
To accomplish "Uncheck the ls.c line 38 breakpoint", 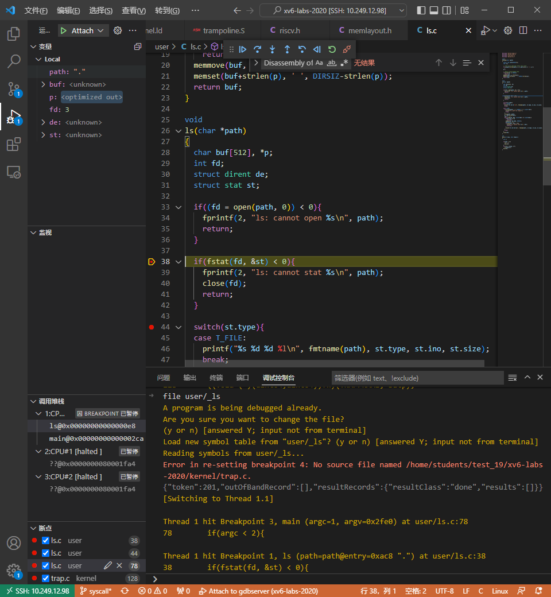I will tap(46, 541).
